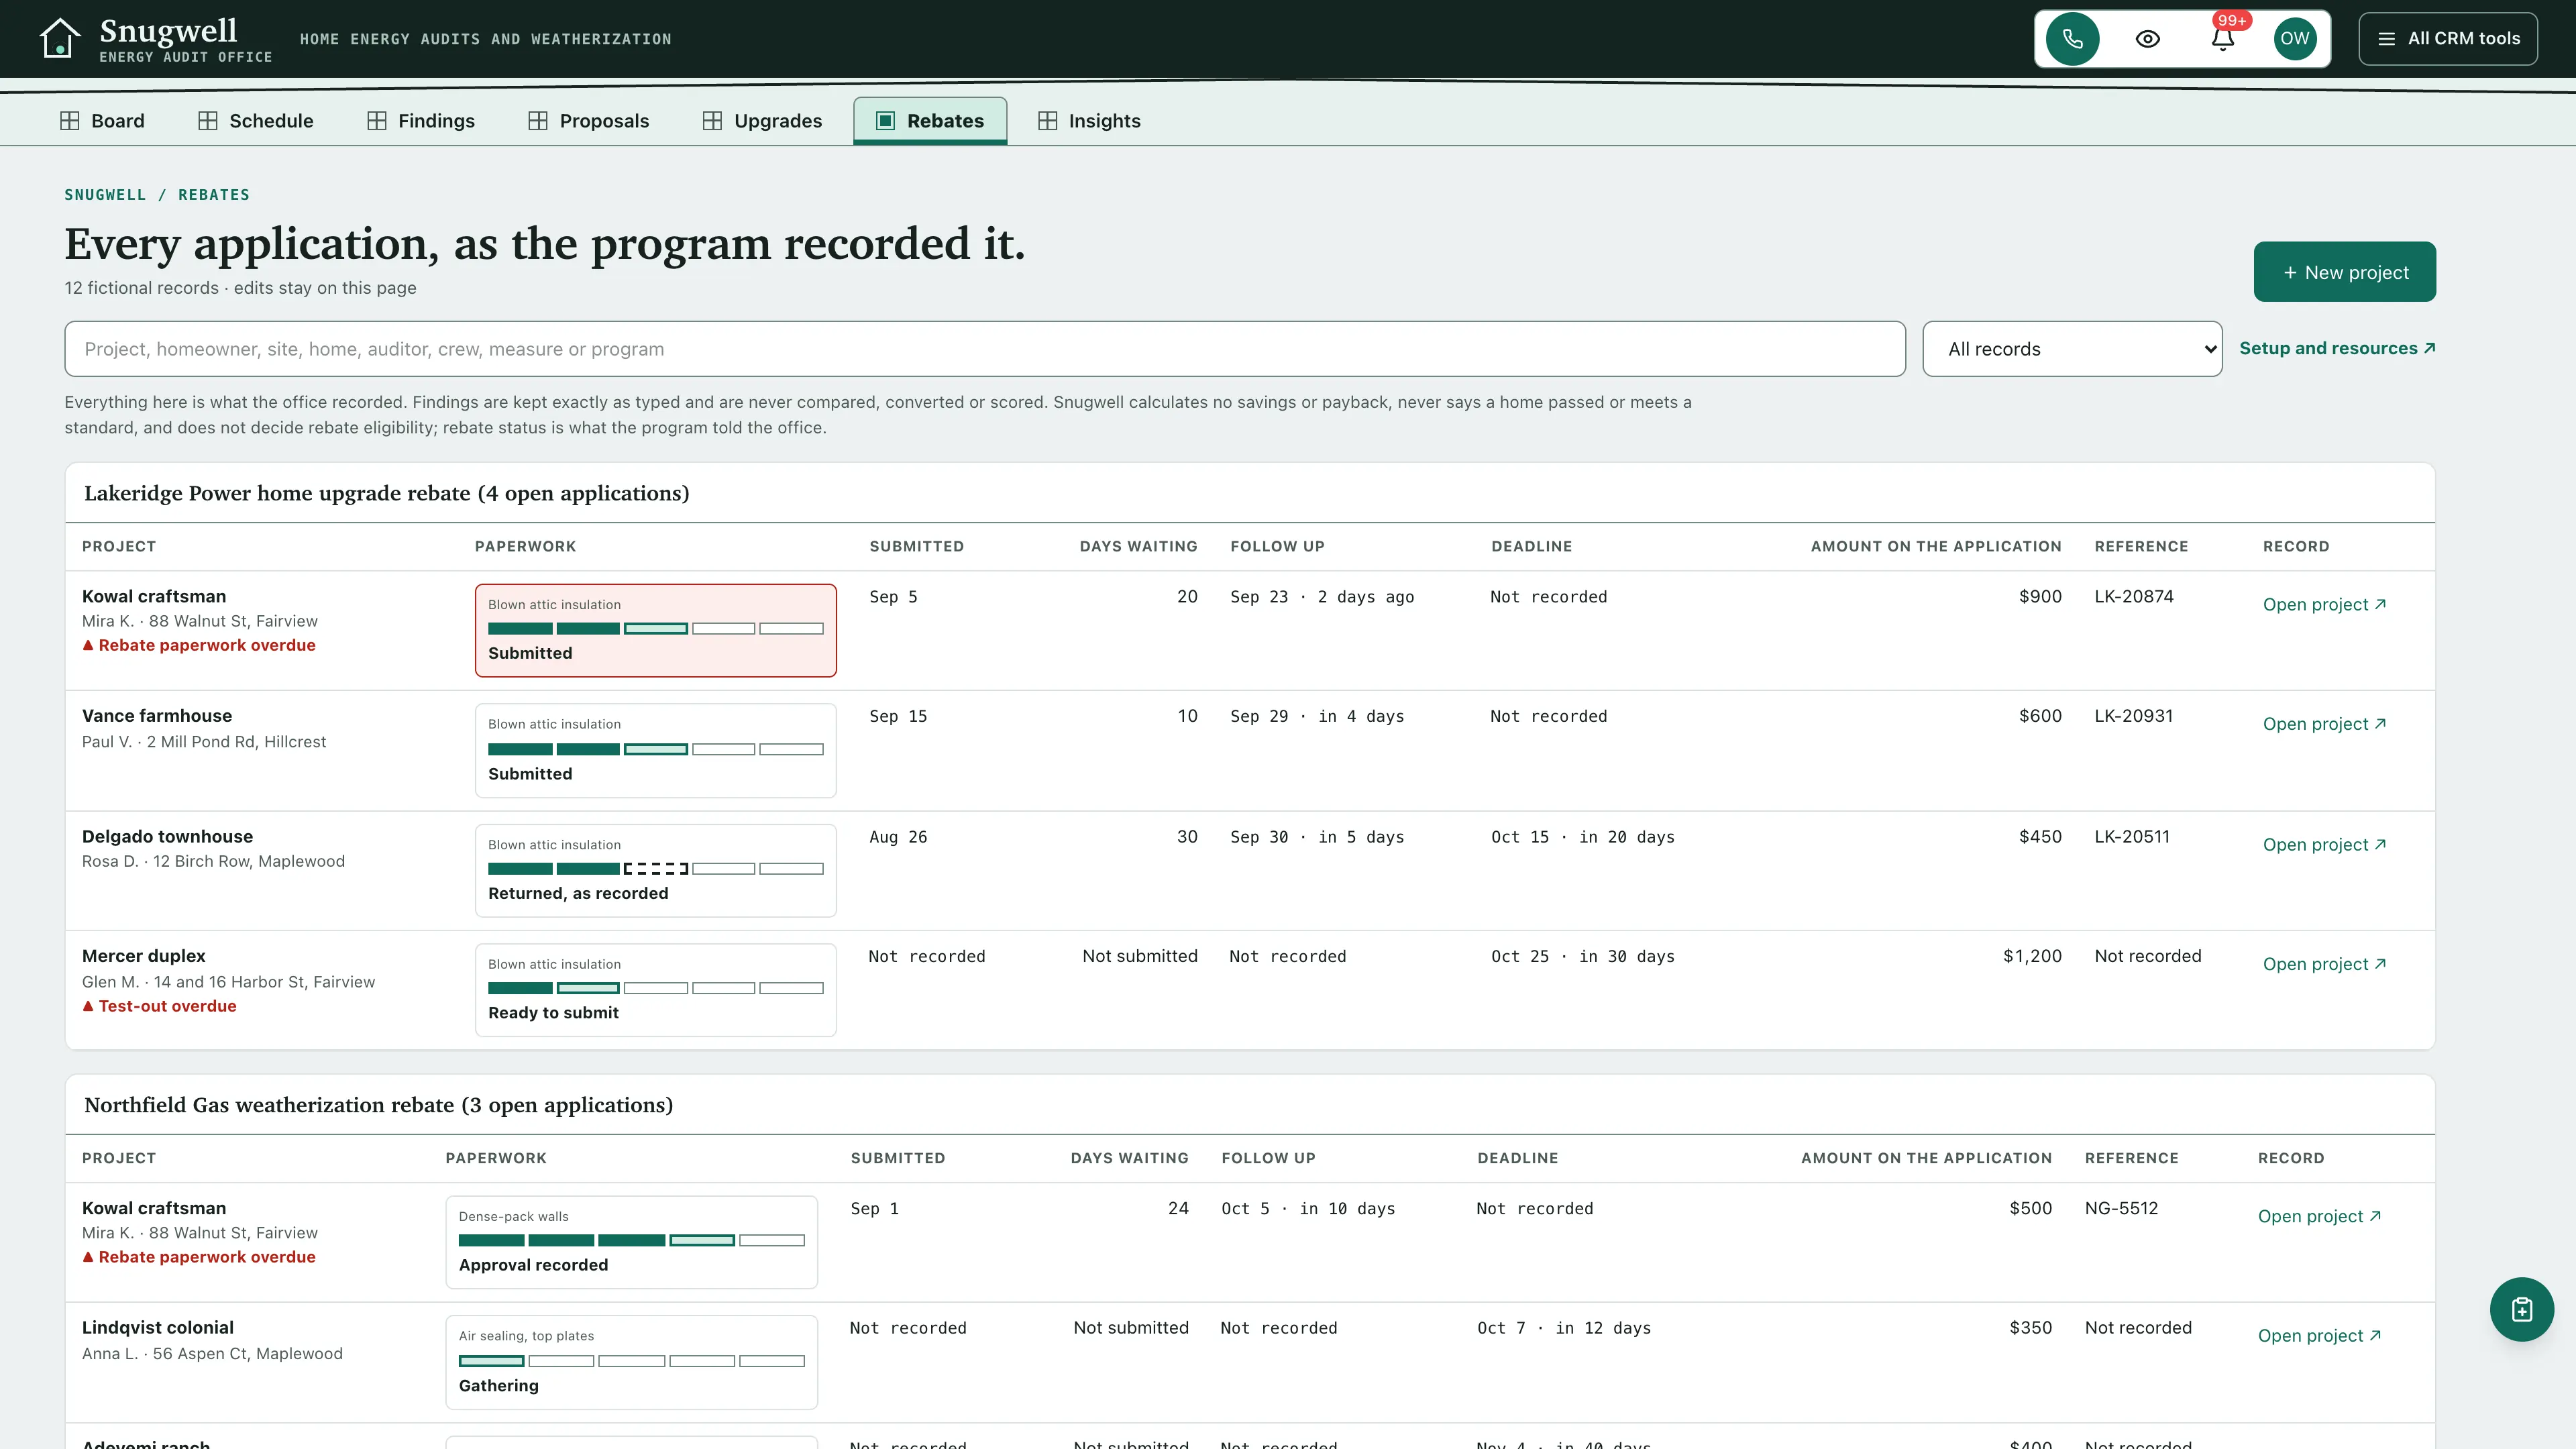Click reference LK-20511

(2132, 837)
